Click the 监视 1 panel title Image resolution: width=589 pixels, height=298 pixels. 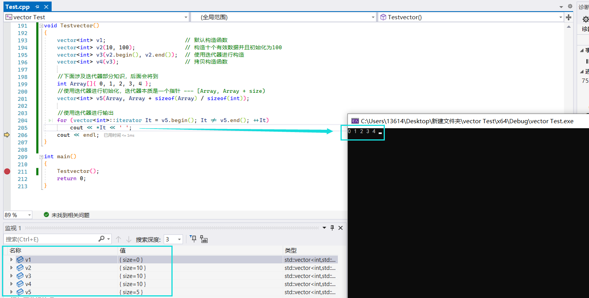pos(13,228)
